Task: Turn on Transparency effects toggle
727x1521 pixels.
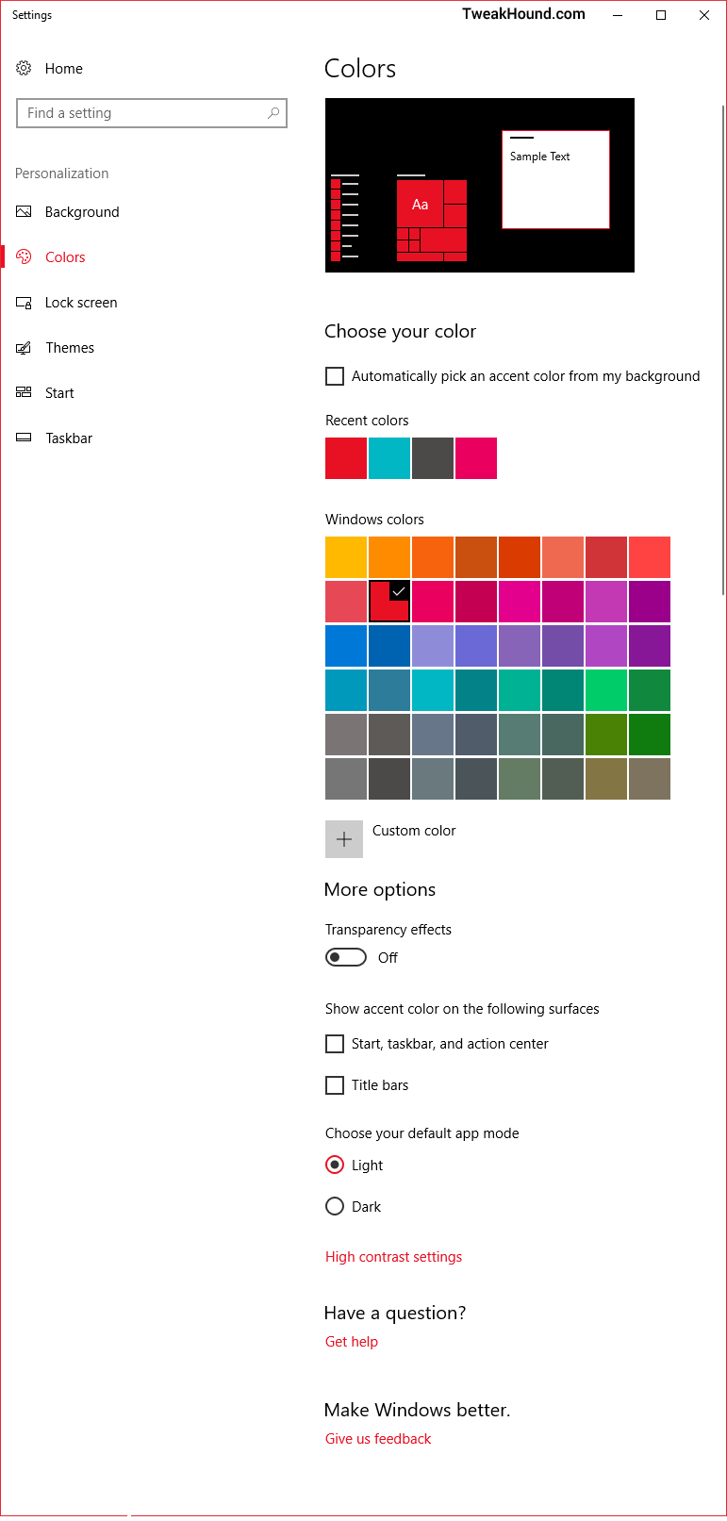Action: (x=346, y=957)
